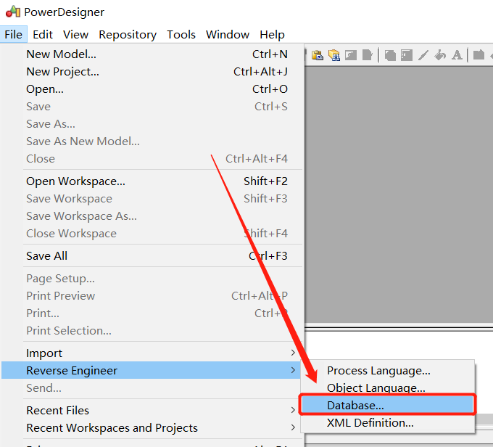
Task: Click the Font letter A toolbar icon
Action: pyautogui.click(x=457, y=55)
